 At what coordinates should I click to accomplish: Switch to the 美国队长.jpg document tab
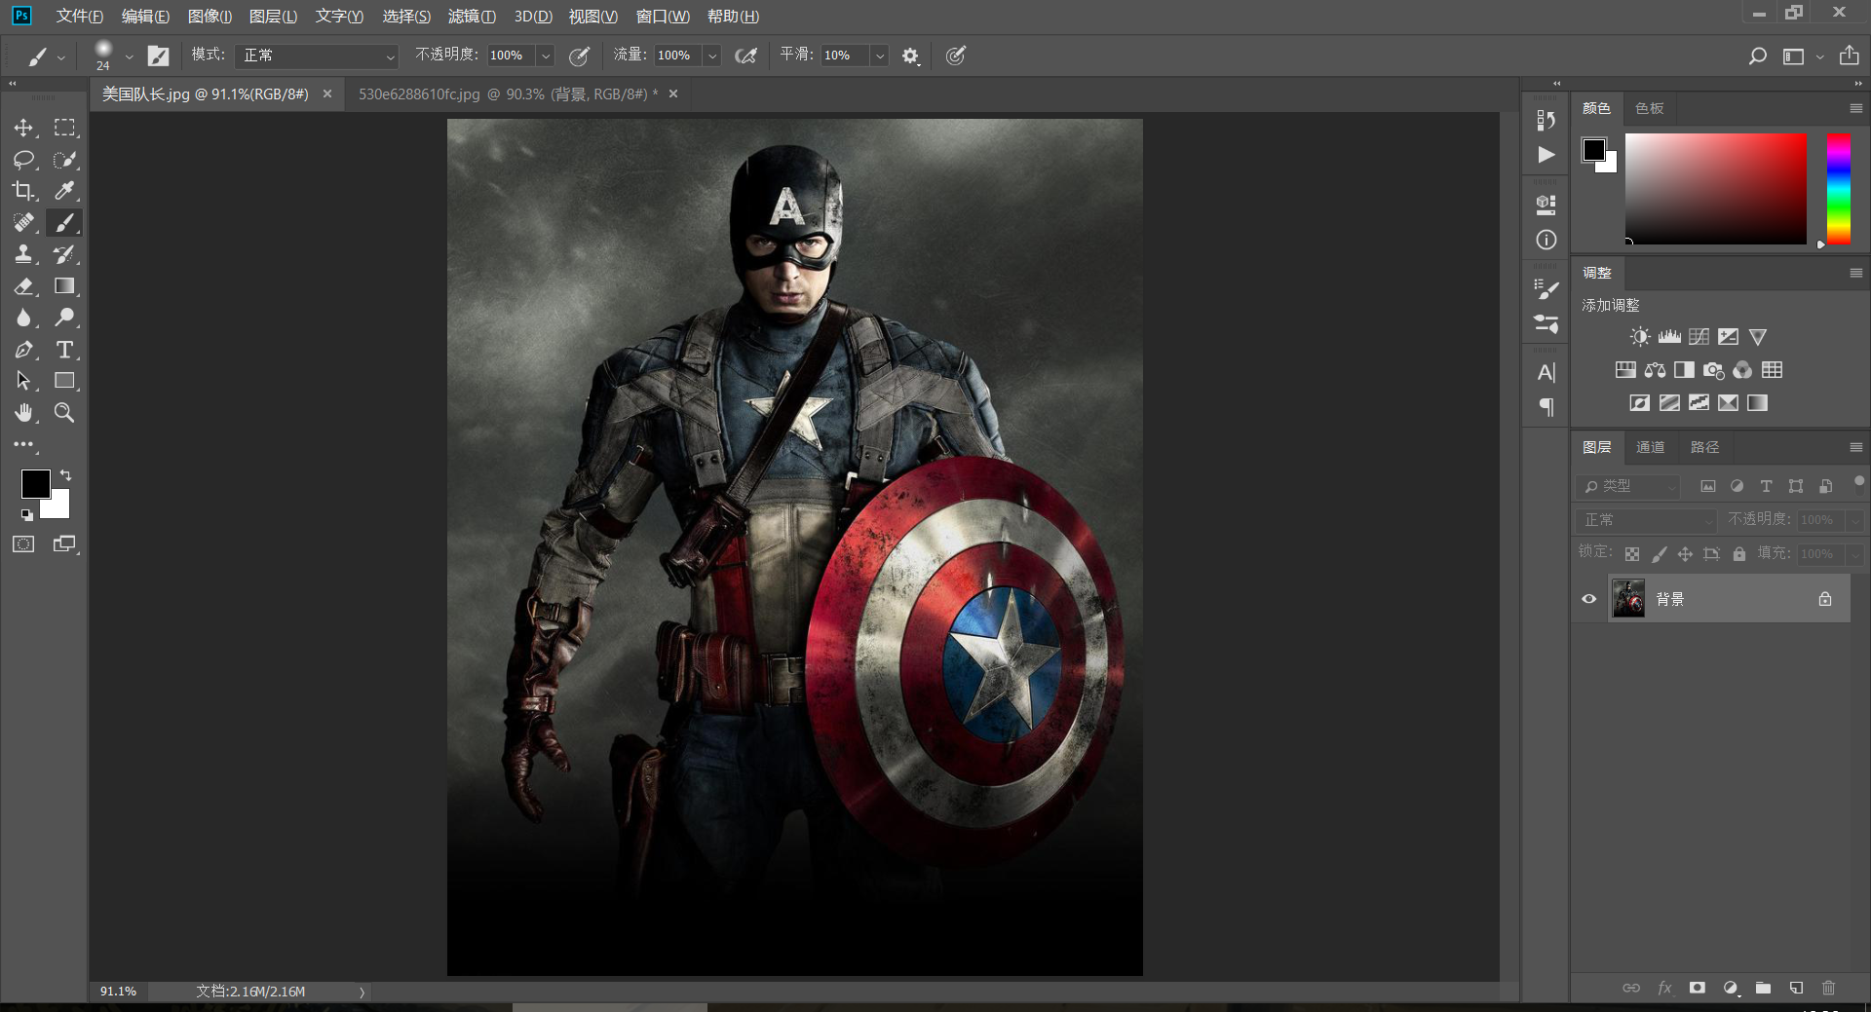206,94
